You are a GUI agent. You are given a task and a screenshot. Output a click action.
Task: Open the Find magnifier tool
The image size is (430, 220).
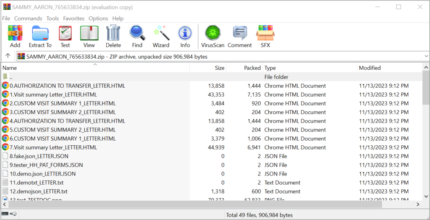pos(137,36)
